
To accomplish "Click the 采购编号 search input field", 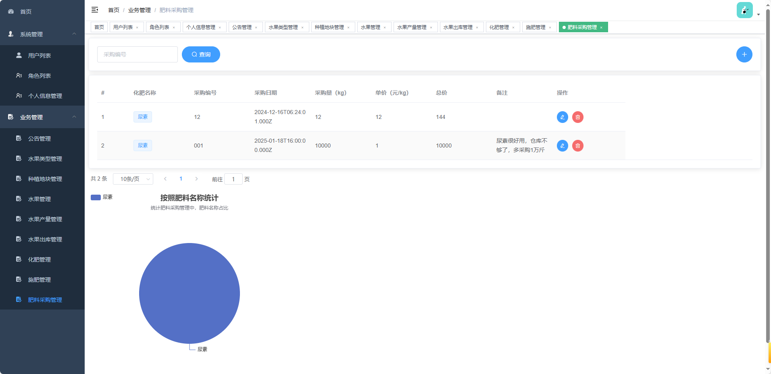I will 137,54.
